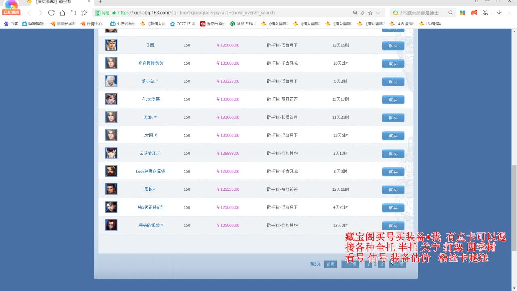
Task: Click the avatar of seller 了因.
Action: [x=111, y=45]
